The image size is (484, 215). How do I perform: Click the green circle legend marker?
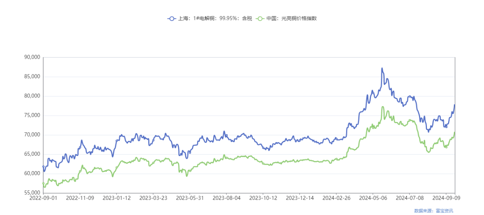point(260,18)
